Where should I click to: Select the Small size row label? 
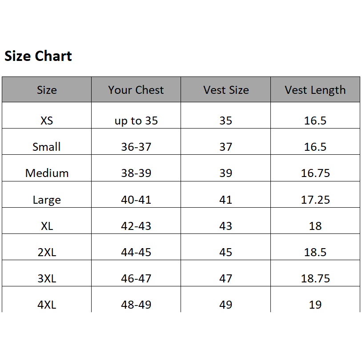tap(47, 147)
